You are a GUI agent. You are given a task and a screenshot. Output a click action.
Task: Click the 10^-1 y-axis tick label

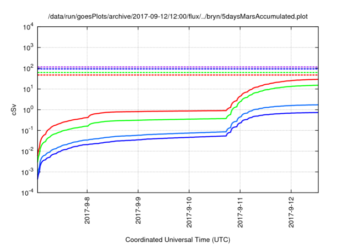click(27, 131)
